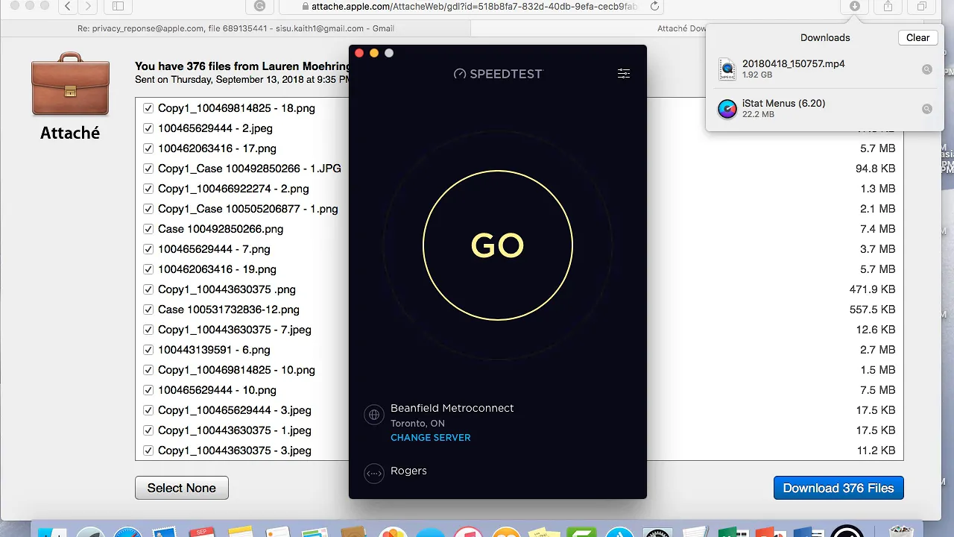The width and height of the screenshot is (954, 537).
Task: Select file name Copy1_100465629444 - 3.jpeg
Action: point(235,410)
